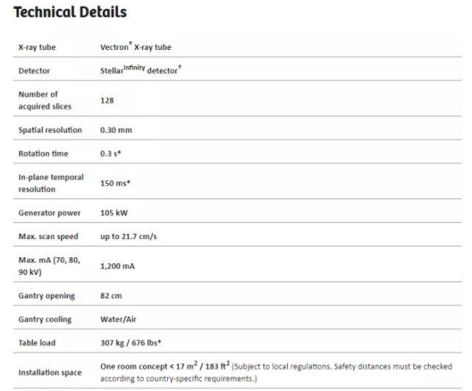Image resolution: width=472 pixels, height=391 pixels.
Task: Click the Water/Air gantry cooling value
Action: (119, 319)
